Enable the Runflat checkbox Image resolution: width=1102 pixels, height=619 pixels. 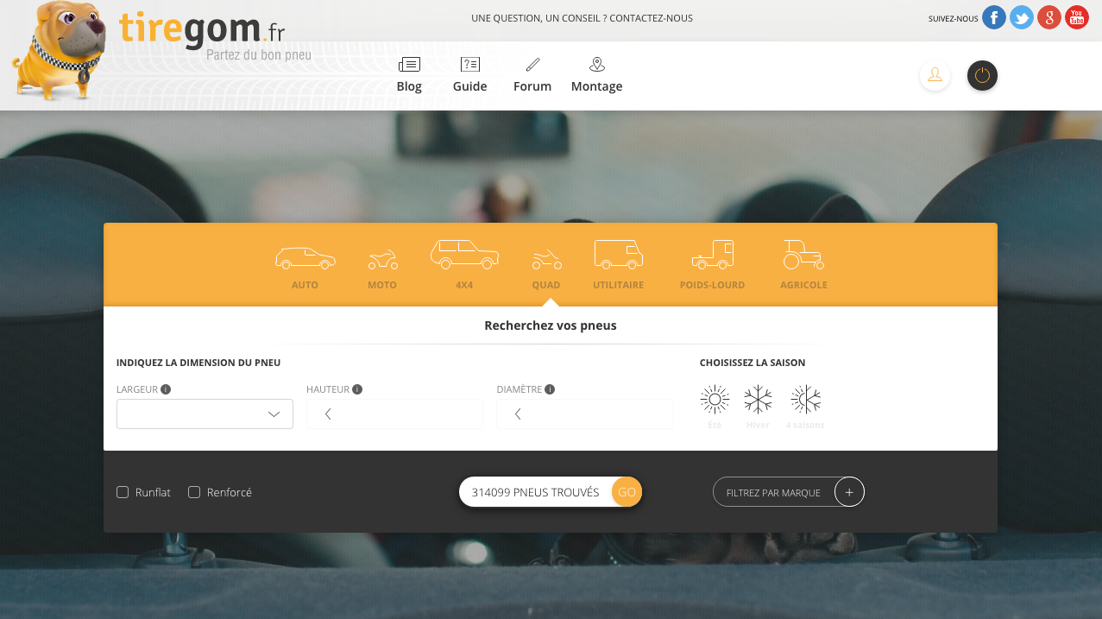[x=123, y=492]
